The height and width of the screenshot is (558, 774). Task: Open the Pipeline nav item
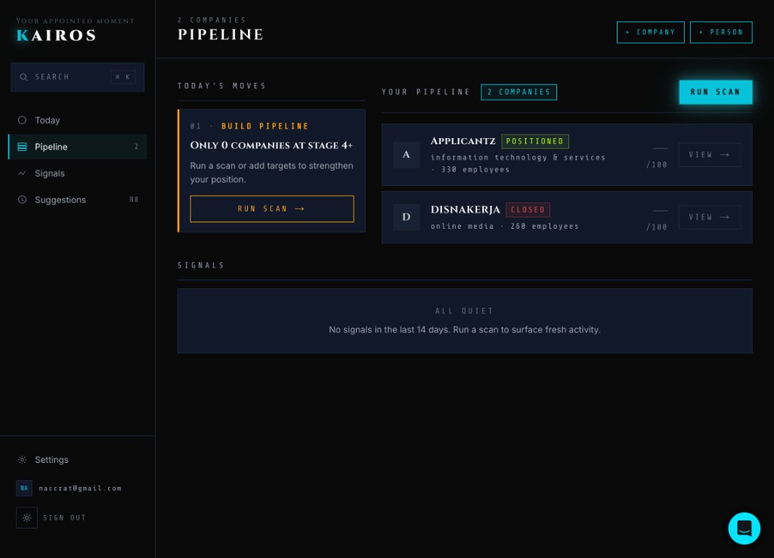pyautogui.click(x=78, y=147)
